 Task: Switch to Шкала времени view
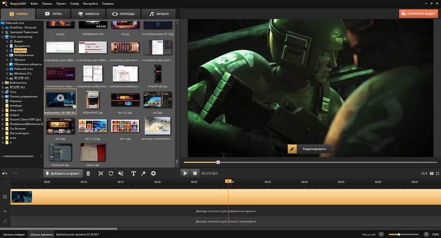click(x=41, y=234)
